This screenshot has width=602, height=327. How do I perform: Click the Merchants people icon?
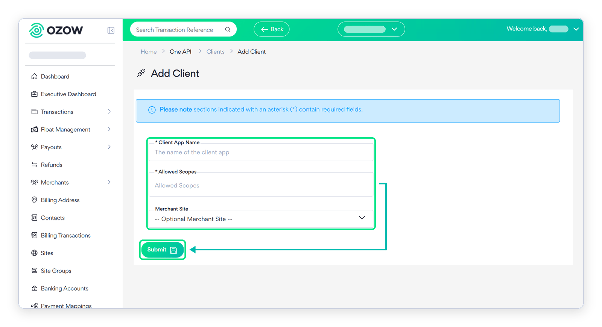click(34, 182)
